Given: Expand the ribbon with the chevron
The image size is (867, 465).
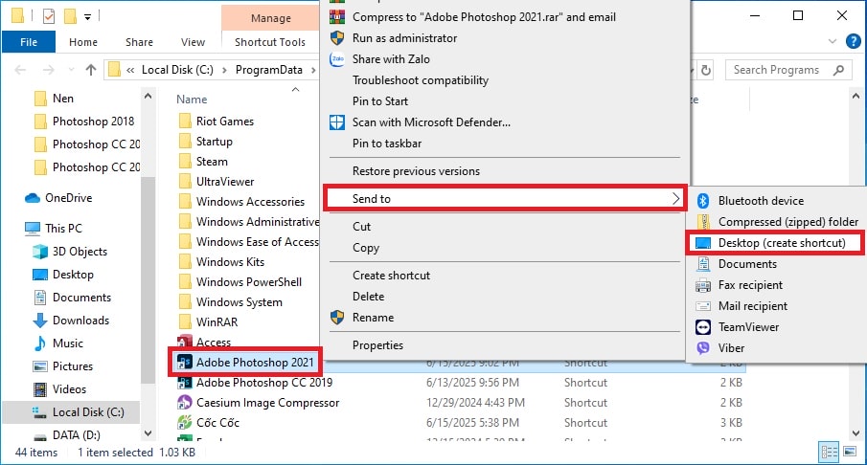Looking at the screenshot, I should pyautogui.click(x=833, y=41).
